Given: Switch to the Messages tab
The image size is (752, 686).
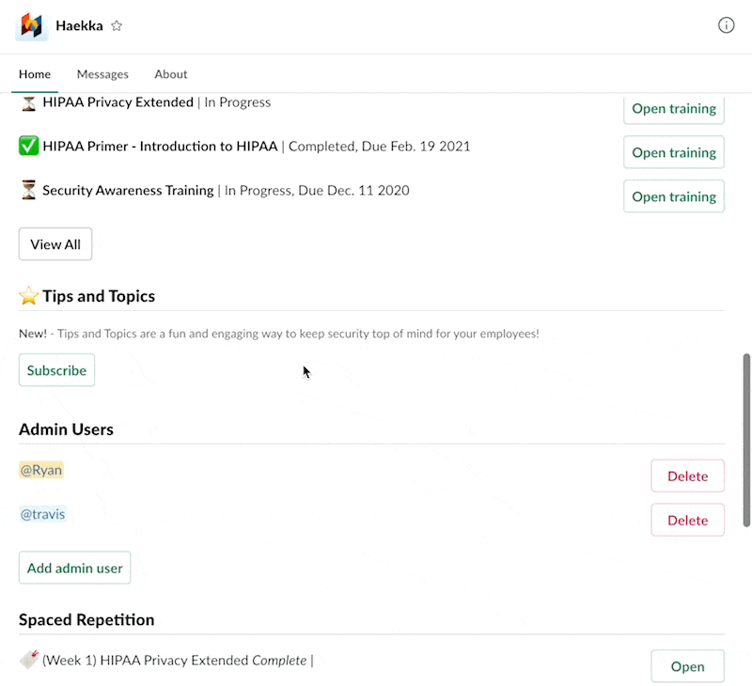Looking at the screenshot, I should [x=102, y=74].
